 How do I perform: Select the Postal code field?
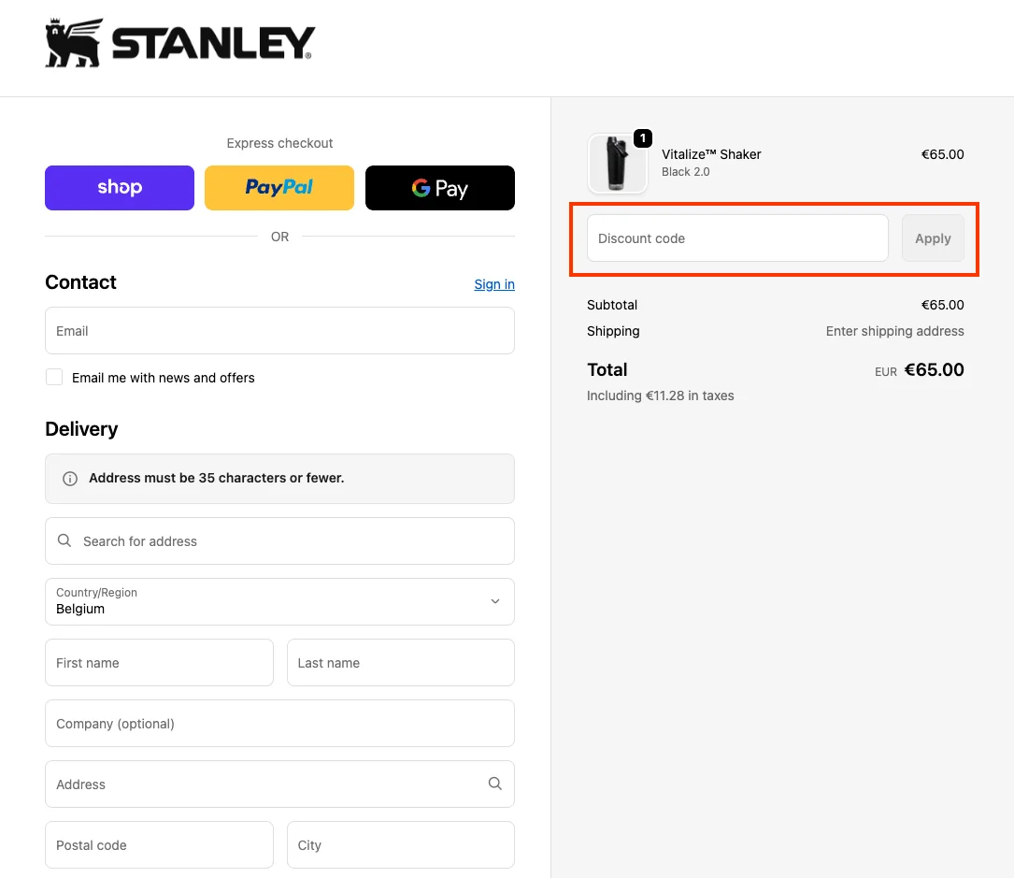(159, 845)
